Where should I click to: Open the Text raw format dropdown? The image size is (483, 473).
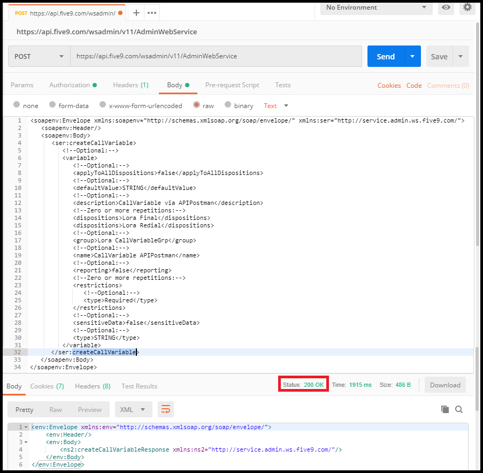(x=275, y=106)
